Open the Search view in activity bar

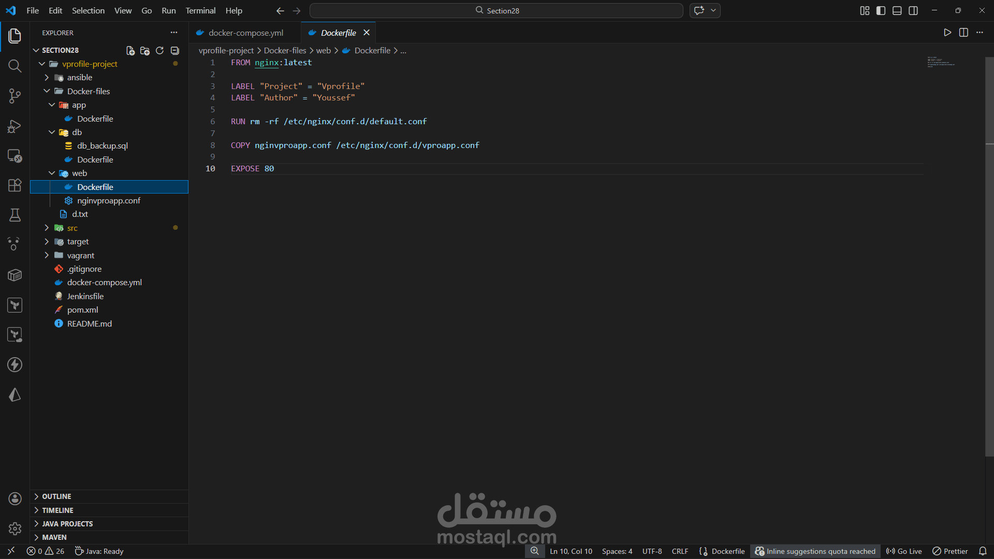click(x=14, y=66)
